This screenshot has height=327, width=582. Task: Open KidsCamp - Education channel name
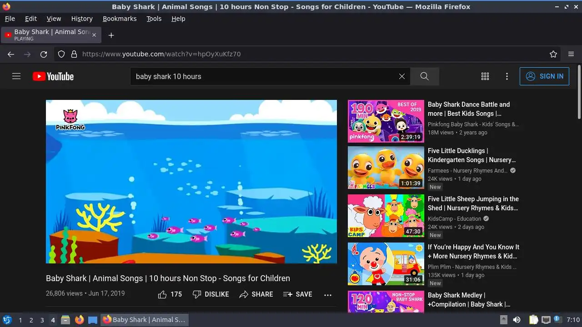[x=454, y=219]
